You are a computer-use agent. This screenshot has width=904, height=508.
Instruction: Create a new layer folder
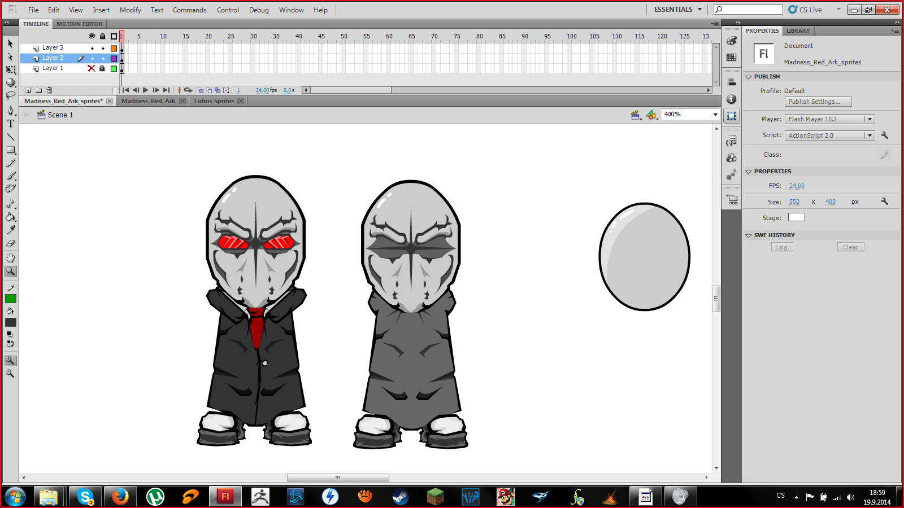39,90
